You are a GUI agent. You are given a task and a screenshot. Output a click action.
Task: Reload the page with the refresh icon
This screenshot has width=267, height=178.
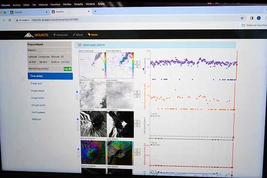[10, 20]
